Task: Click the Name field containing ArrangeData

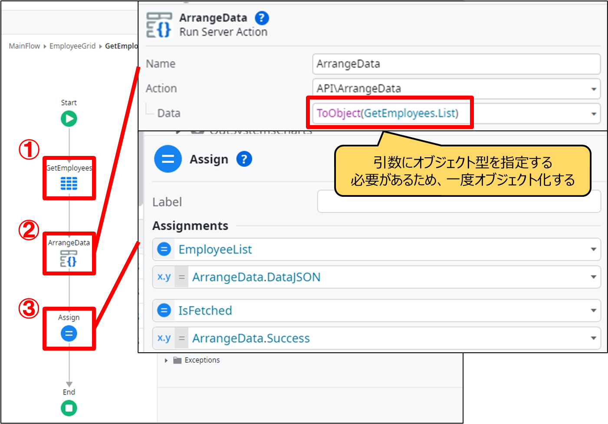Action: pos(456,64)
